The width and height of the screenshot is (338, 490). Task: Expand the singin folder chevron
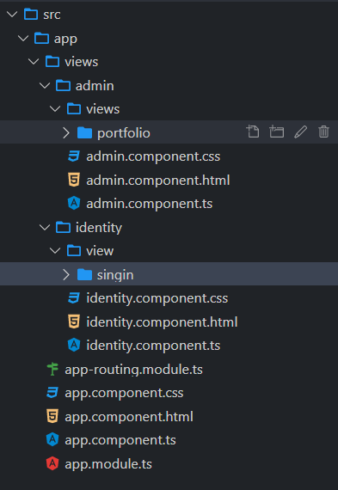pos(66,275)
